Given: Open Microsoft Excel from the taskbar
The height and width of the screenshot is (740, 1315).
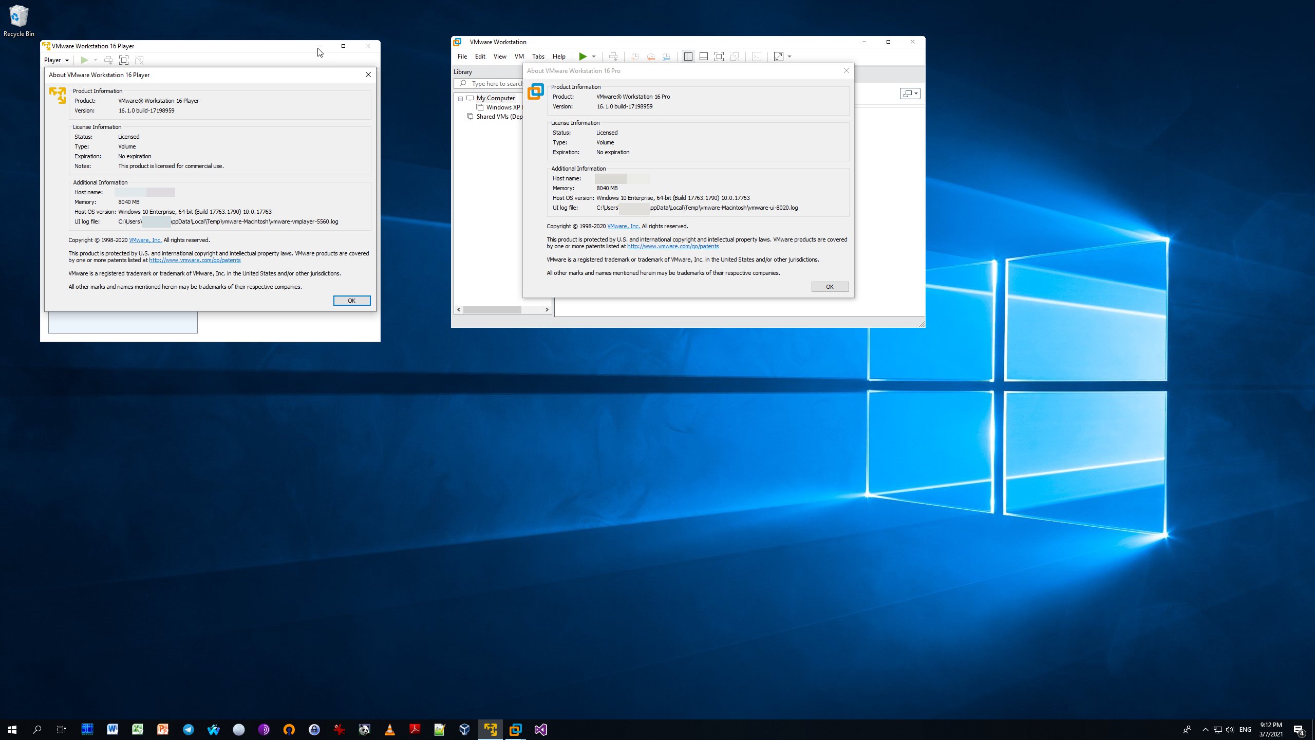Looking at the screenshot, I should coord(138,730).
